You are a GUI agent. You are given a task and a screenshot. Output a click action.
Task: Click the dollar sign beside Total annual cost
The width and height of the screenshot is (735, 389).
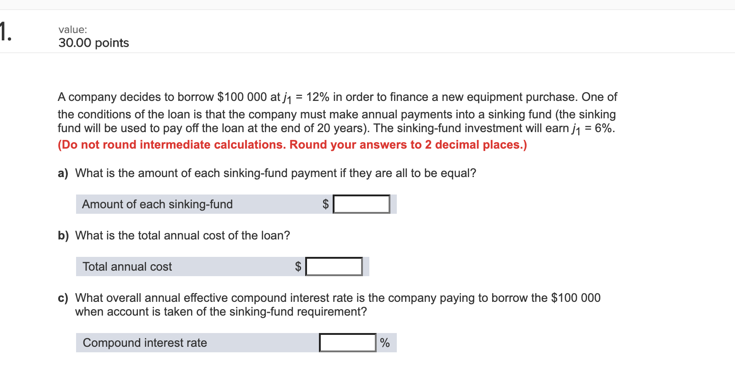click(298, 266)
